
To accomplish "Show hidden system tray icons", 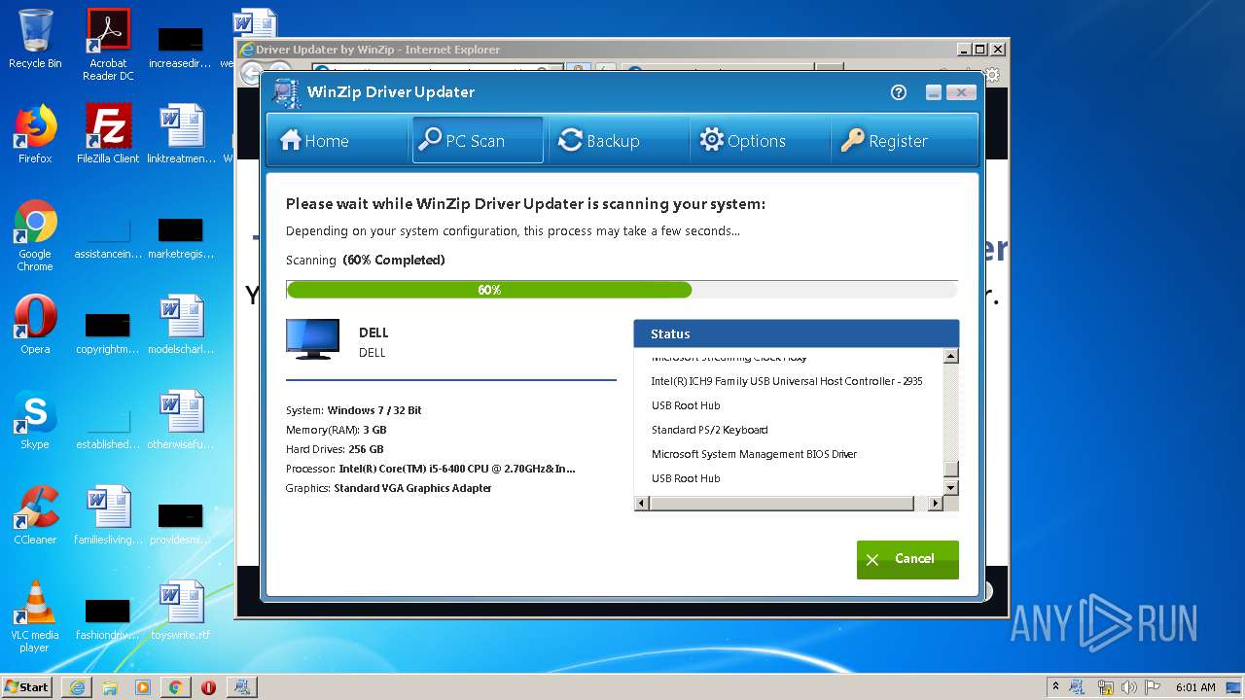I will [x=1055, y=687].
